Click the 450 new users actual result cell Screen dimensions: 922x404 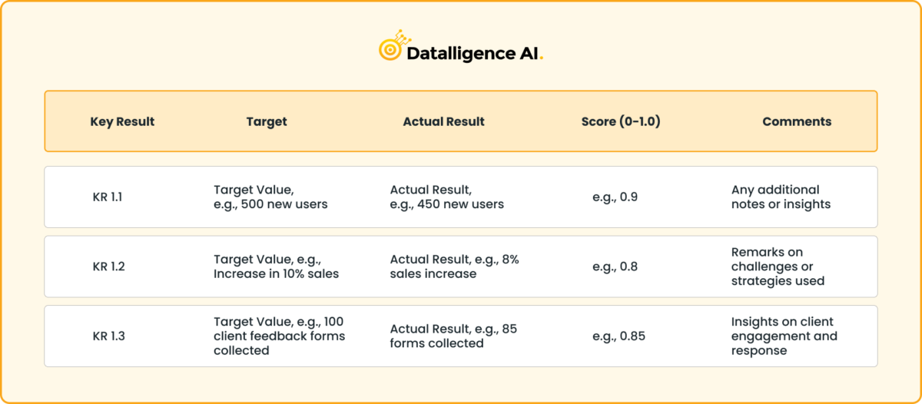point(447,197)
